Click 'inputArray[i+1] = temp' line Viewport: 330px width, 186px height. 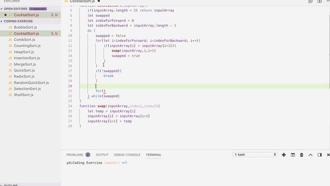110,121
